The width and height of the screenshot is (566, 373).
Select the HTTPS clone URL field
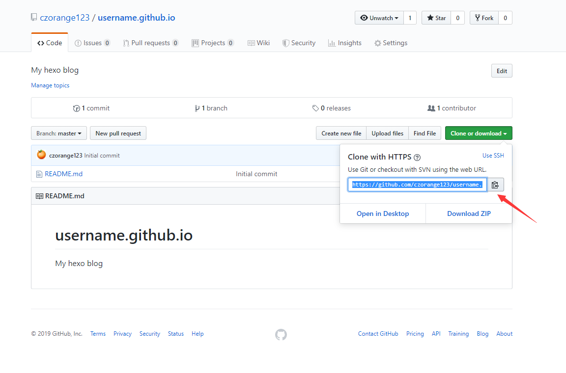[417, 185]
